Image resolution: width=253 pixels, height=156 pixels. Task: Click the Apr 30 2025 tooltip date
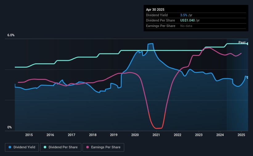point(156,10)
